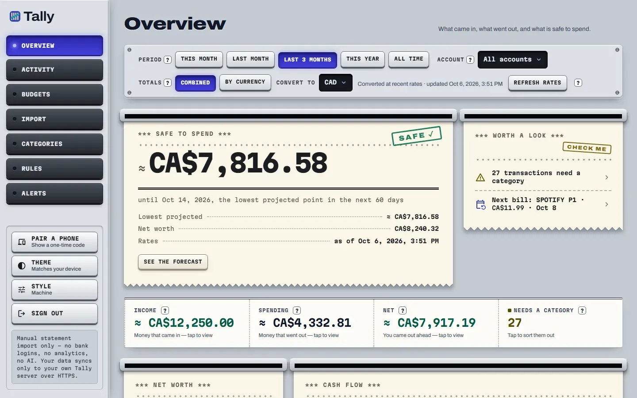Open the Net CA$7,917.19 card
637x398 pixels.
[x=436, y=323]
